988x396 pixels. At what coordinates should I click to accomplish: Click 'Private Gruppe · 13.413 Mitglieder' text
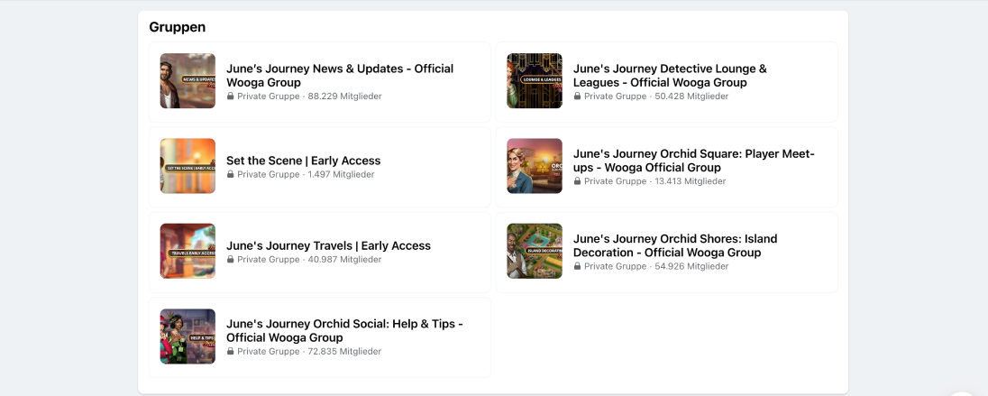(x=654, y=181)
